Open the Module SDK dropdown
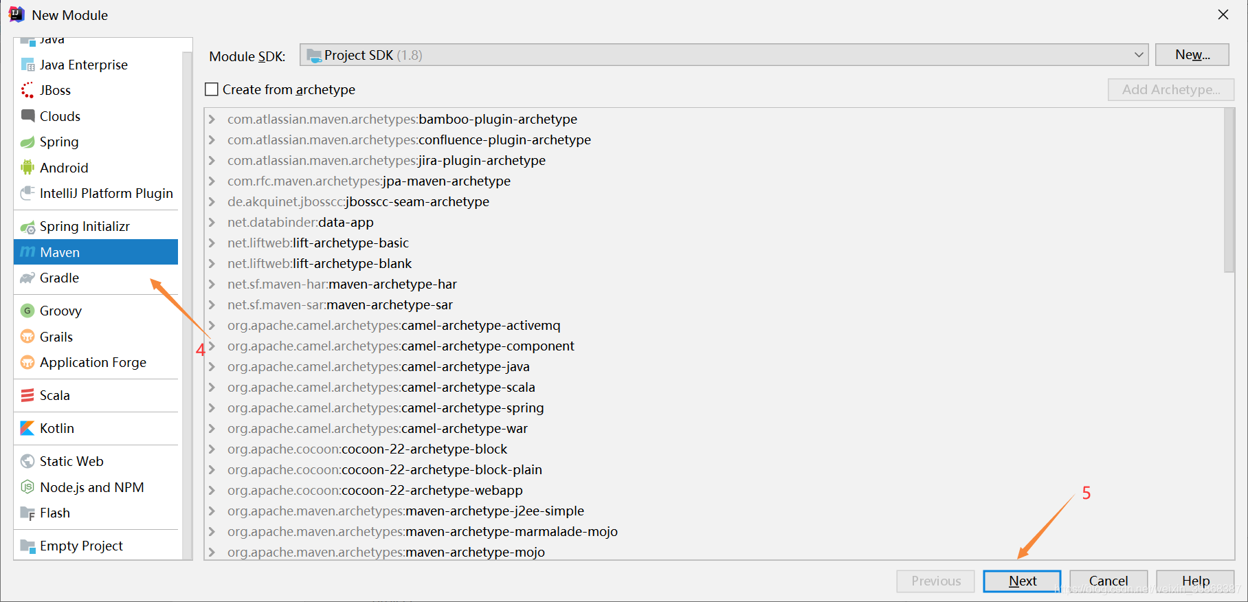The height and width of the screenshot is (602, 1248). (x=724, y=55)
